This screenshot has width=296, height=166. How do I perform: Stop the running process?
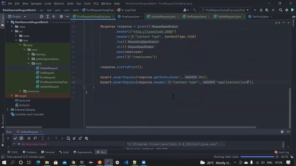point(273,10)
